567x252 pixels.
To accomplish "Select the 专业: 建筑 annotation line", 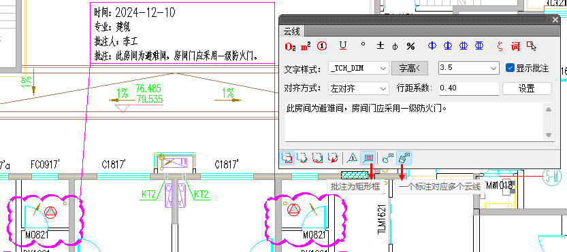I will pyautogui.click(x=112, y=27).
